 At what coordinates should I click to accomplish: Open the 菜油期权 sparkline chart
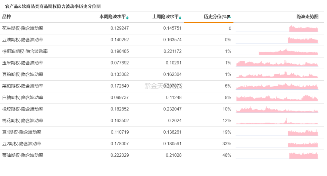(x=303, y=155)
